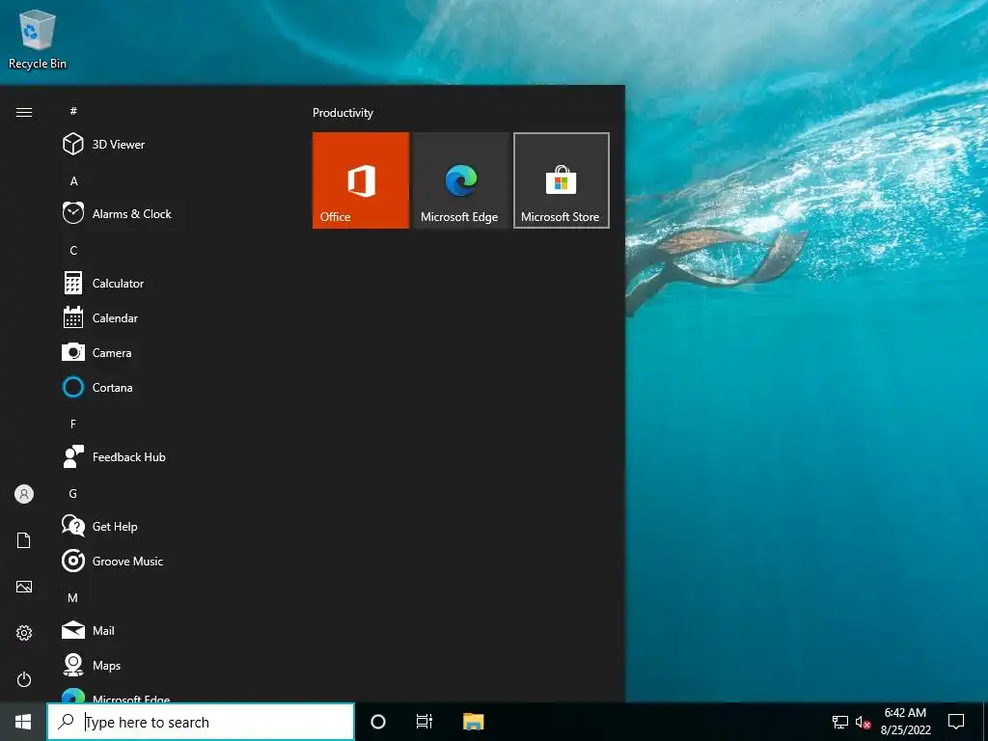988x741 pixels.
Task: Open the Mail app
Action: click(170, 630)
